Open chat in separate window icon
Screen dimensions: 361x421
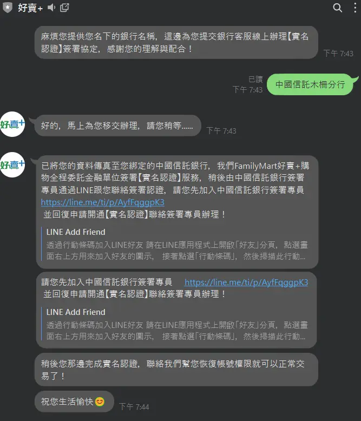pos(64,8)
